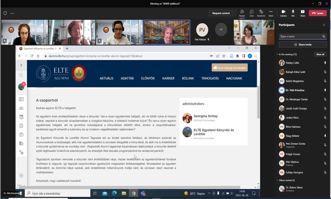Open a new browser tab
Screen dimensions: 331x199
coord(67,49)
